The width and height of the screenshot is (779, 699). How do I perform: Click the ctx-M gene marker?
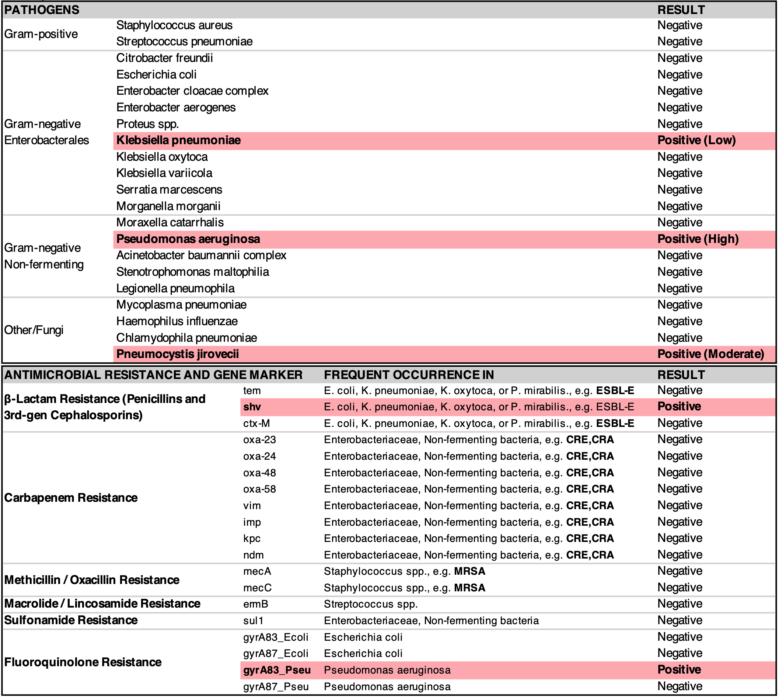(x=256, y=423)
